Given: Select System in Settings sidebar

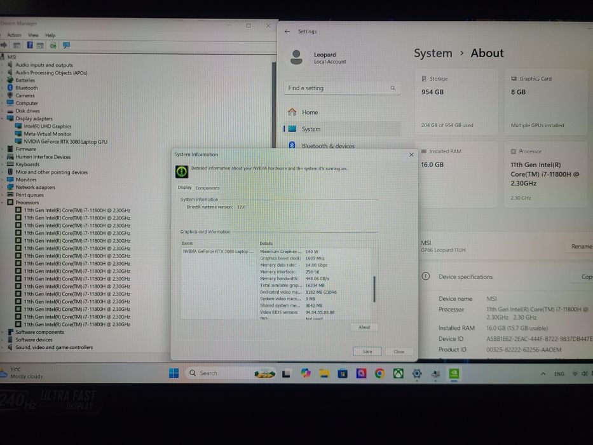Looking at the screenshot, I should pos(342,129).
